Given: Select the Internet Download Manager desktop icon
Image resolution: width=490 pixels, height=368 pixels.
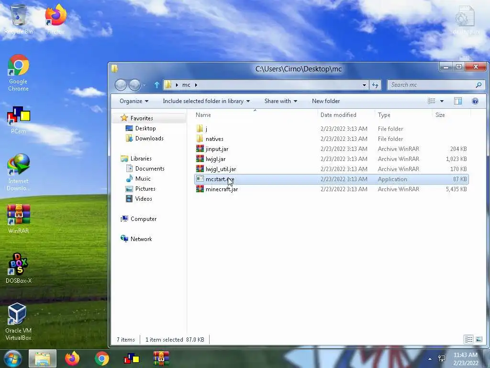Looking at the screenshot, I should click(x=19, y=172).
